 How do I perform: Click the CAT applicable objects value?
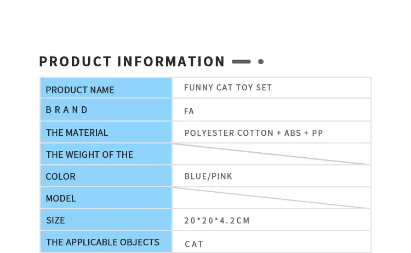click(194, 244)
